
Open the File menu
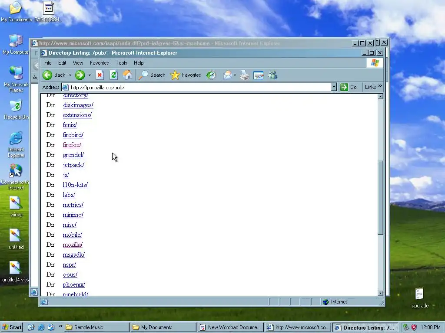point(48,63)
